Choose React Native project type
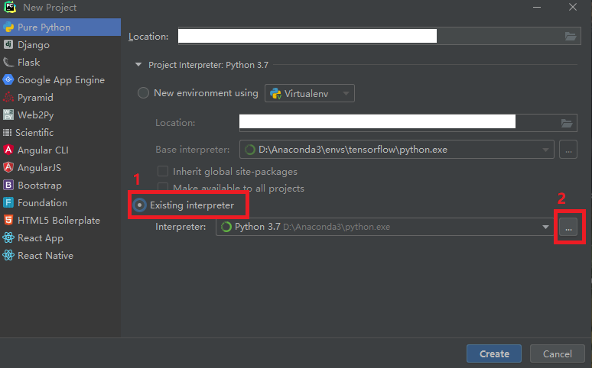 click(60, 255)
